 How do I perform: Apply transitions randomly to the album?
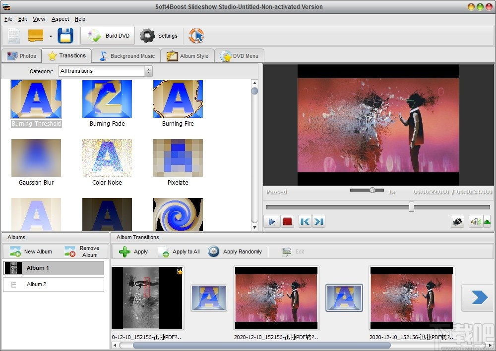(x=236, y=251)
